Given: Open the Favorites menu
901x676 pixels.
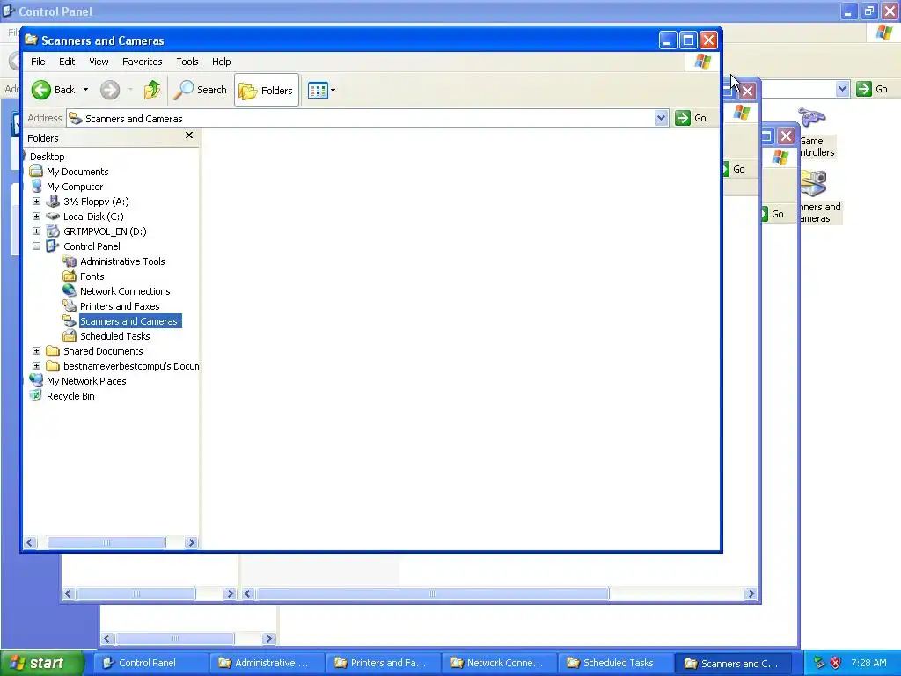Looking at the screenshot, I should click(x=142, y=62).
